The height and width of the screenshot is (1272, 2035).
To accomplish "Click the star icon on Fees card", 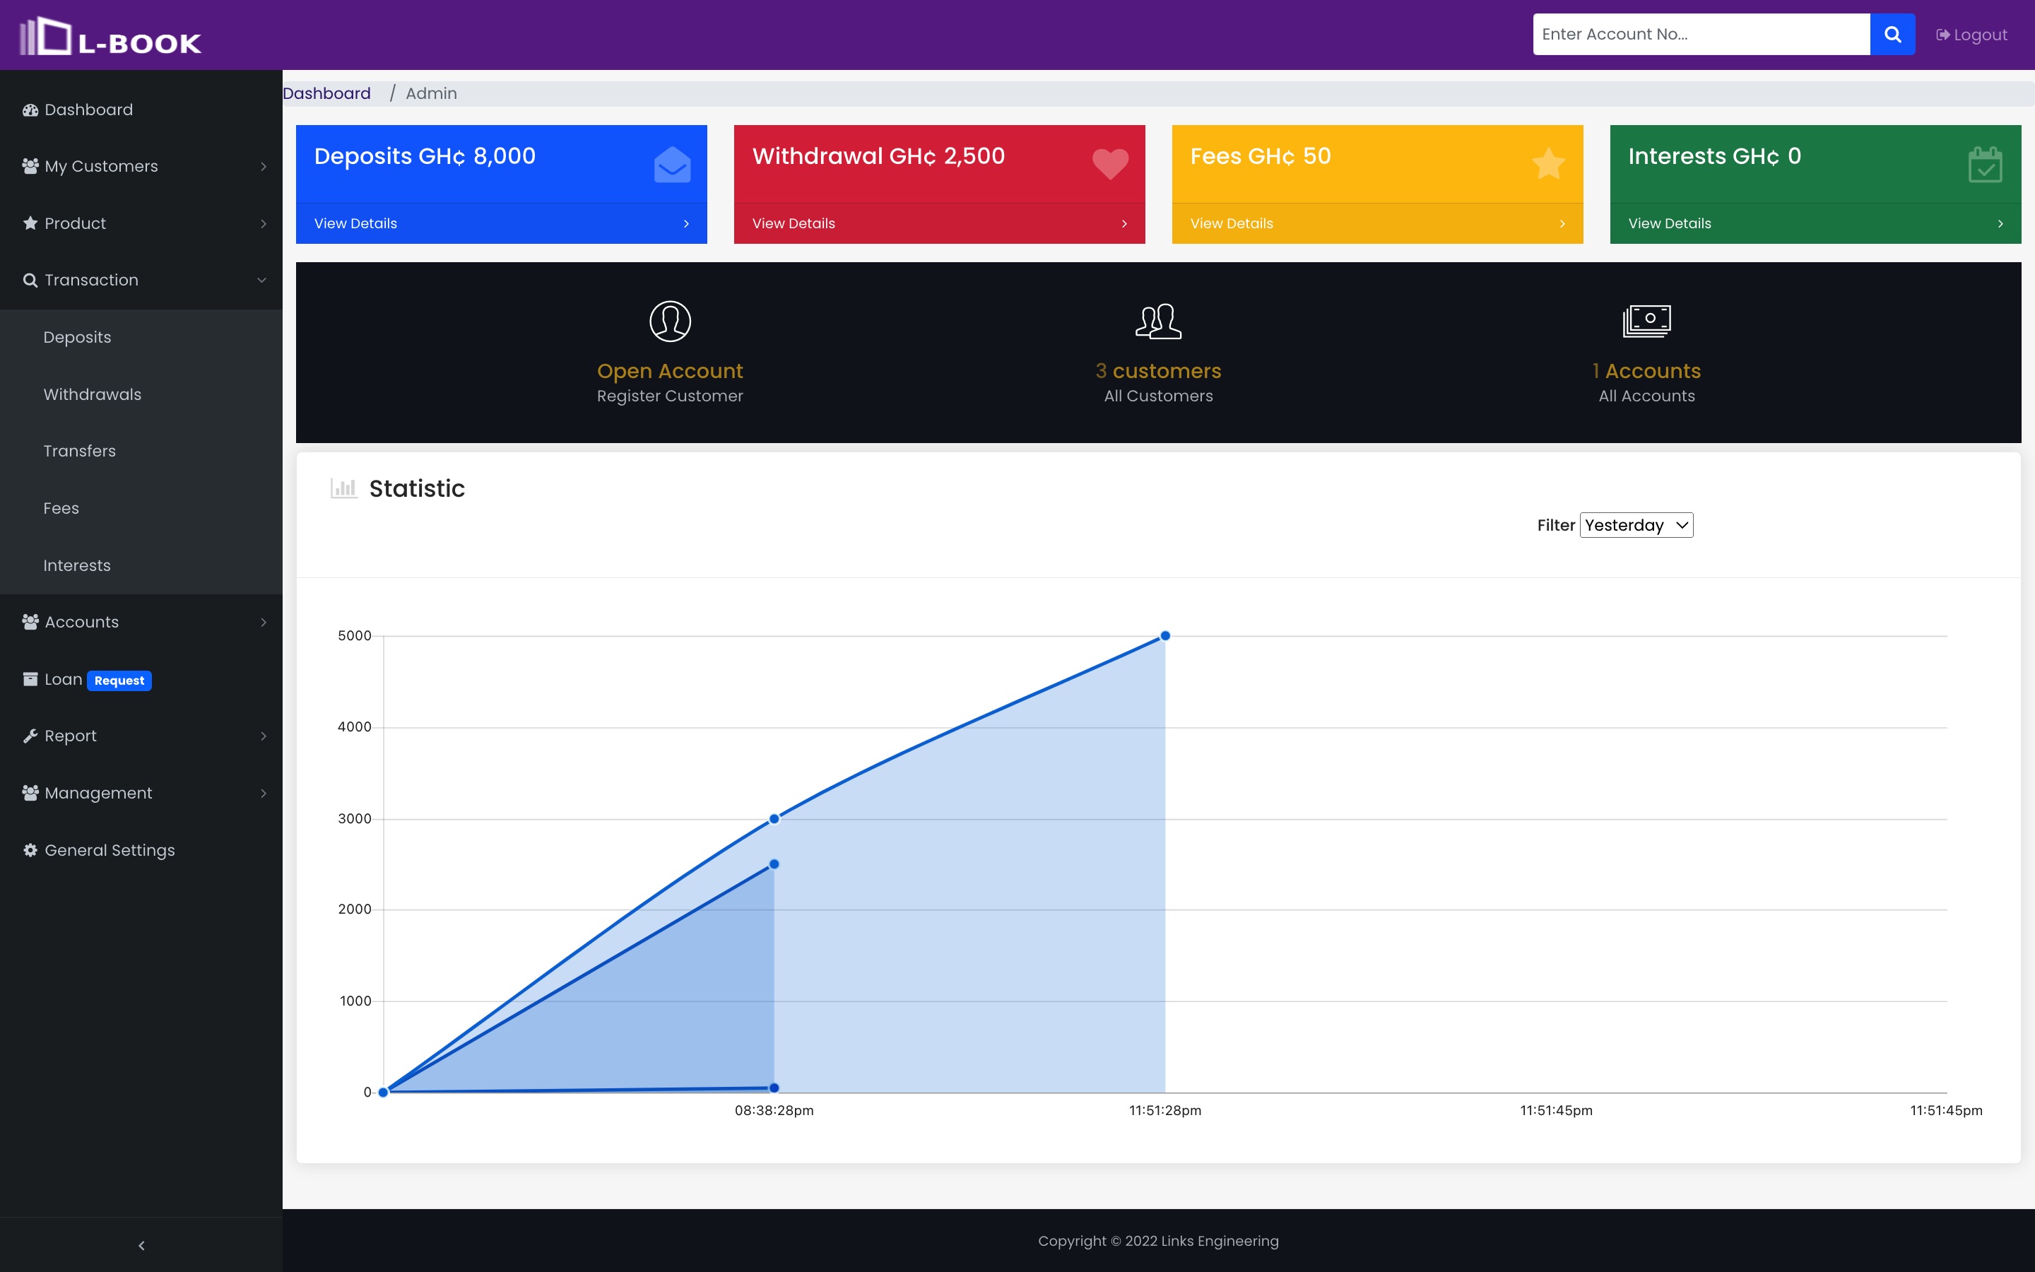I will click(x=1548, y=163).
